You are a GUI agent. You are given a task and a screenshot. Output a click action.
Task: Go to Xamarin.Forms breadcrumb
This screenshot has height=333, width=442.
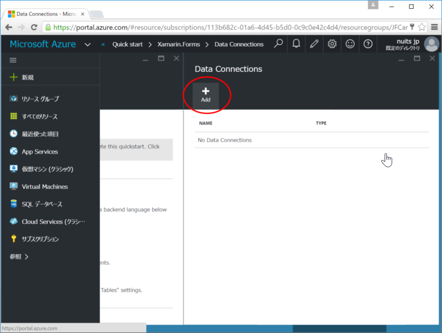click(x=178, y=44)
